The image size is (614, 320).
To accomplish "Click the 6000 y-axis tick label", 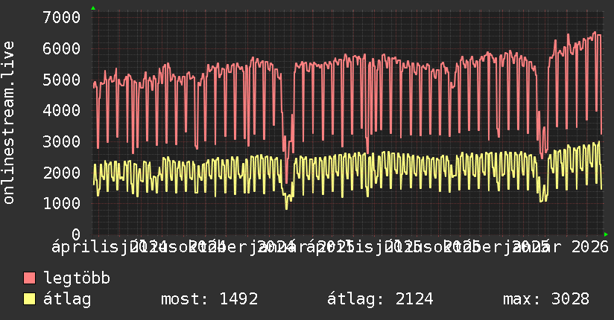I will click(62, 48).
